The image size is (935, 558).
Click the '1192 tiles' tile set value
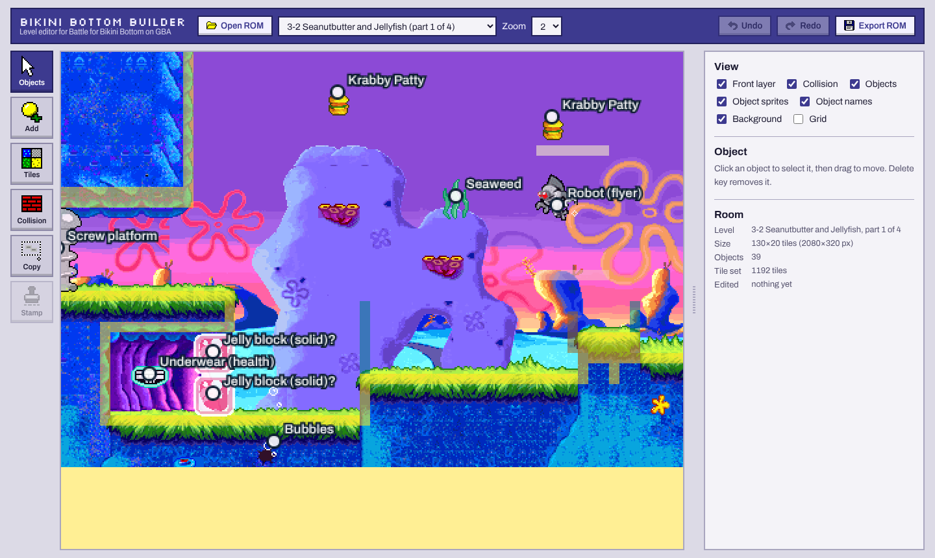(769, 271)
